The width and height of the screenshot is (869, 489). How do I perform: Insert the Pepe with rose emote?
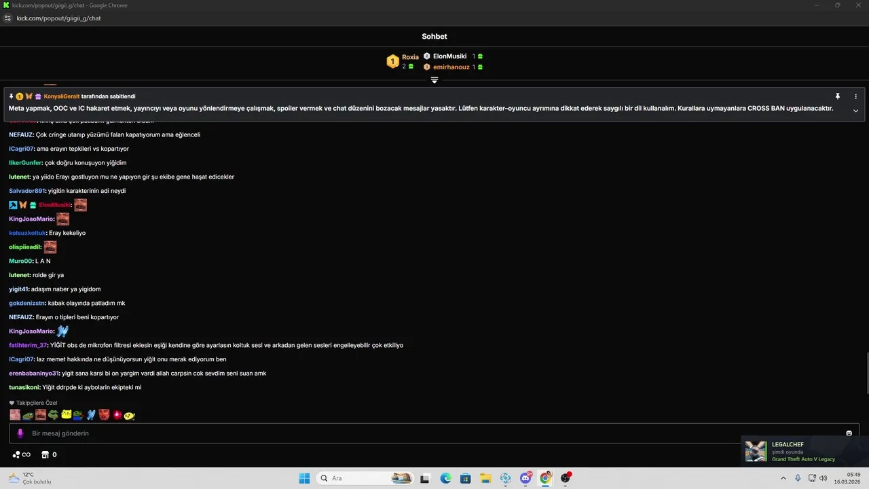(x=78, y=415)
